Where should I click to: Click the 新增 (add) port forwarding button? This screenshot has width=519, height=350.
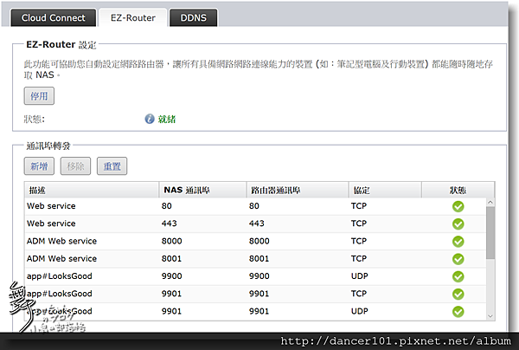pos(39,165)
